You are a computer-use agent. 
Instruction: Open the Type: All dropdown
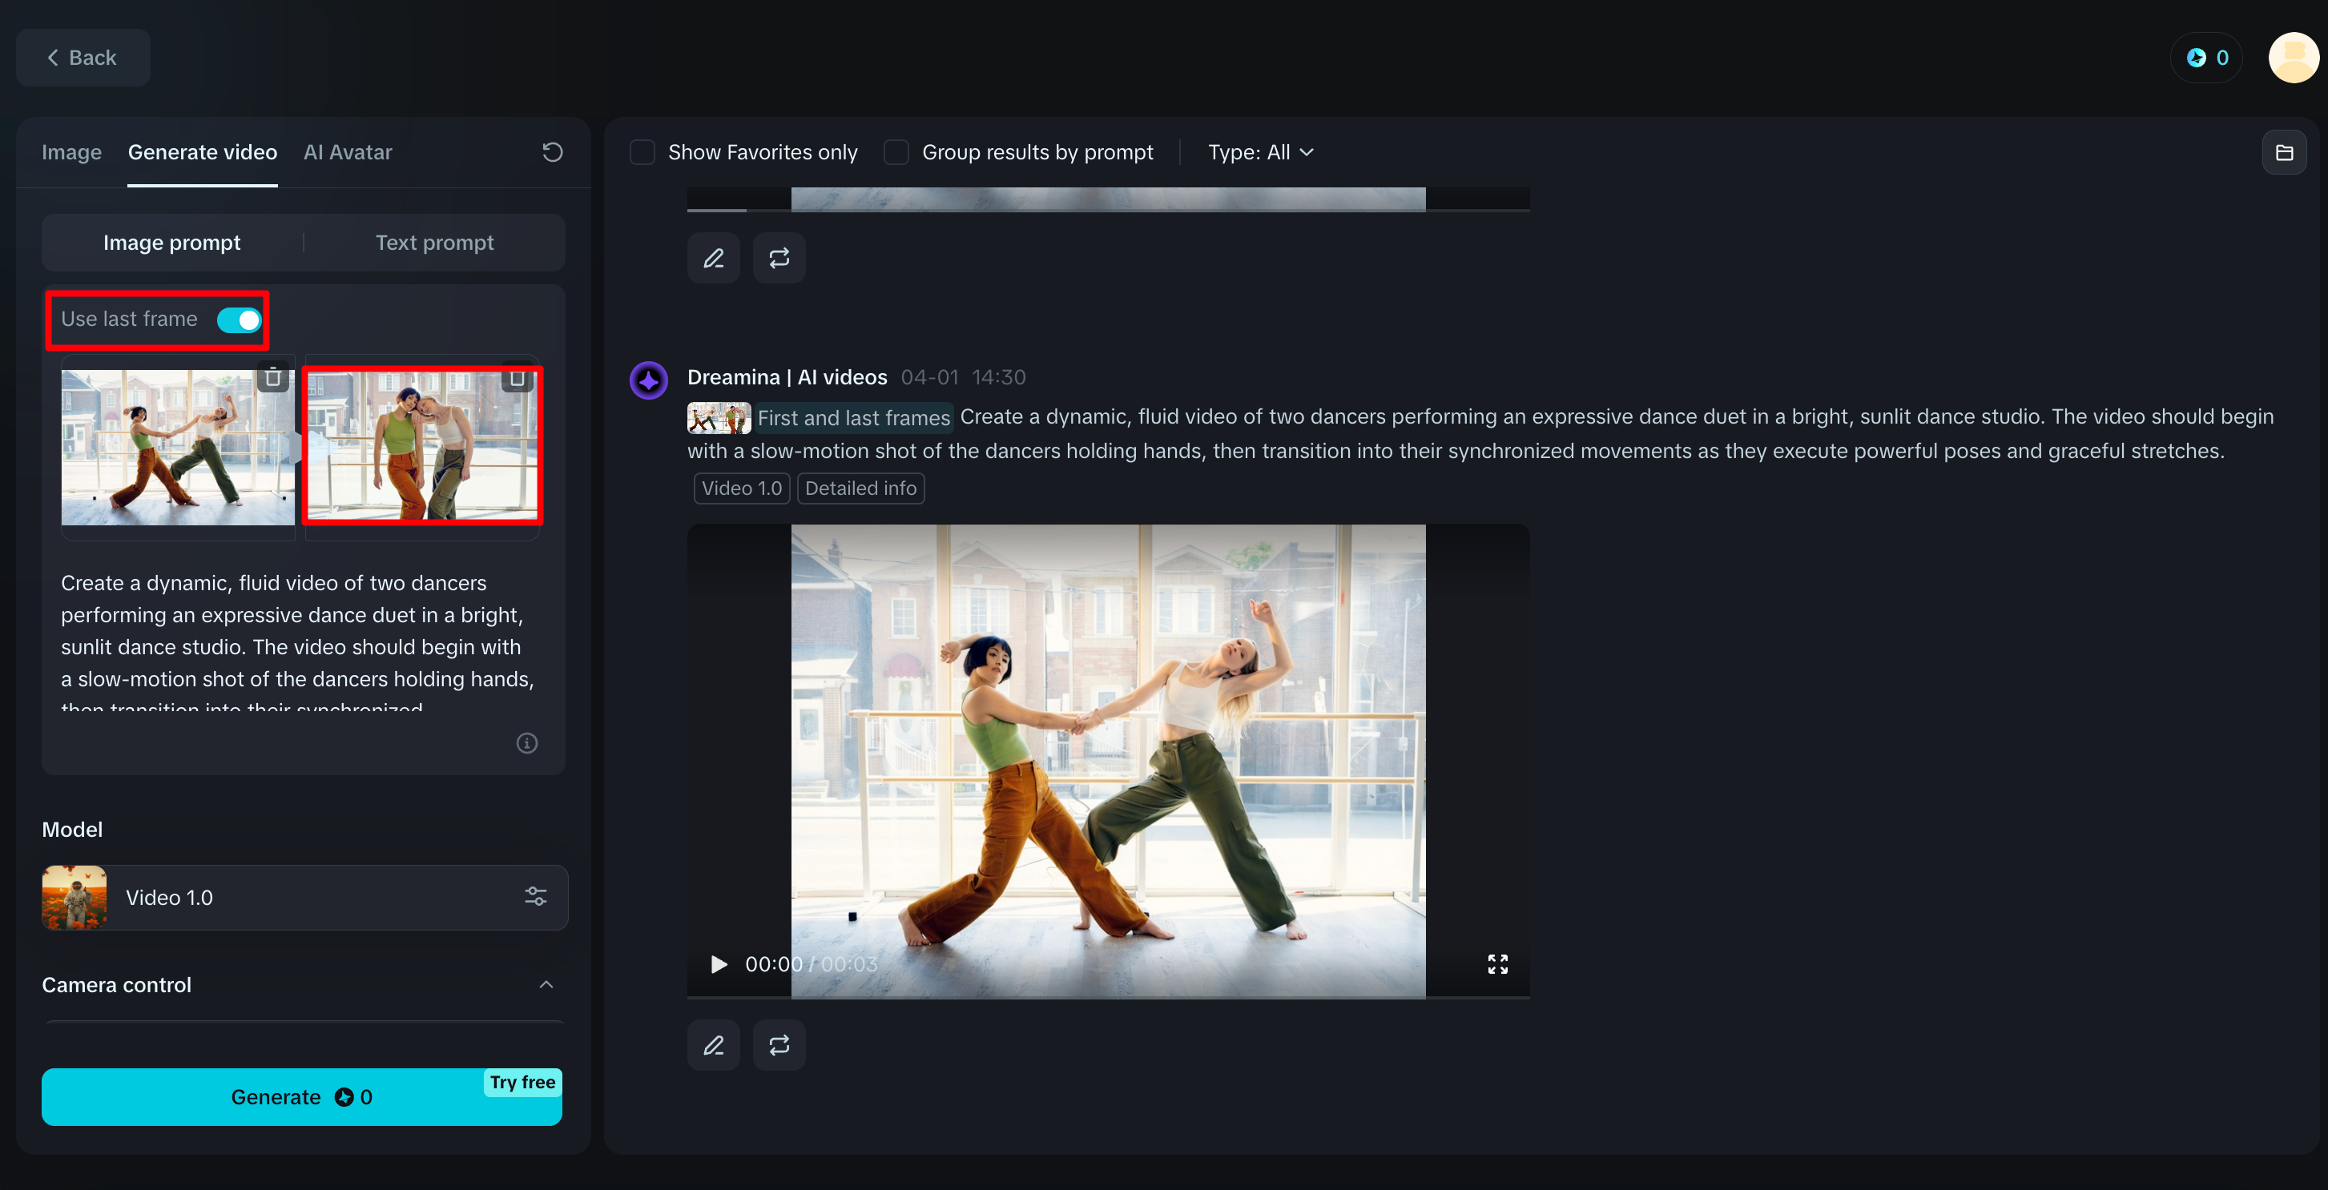point(1260,152)
